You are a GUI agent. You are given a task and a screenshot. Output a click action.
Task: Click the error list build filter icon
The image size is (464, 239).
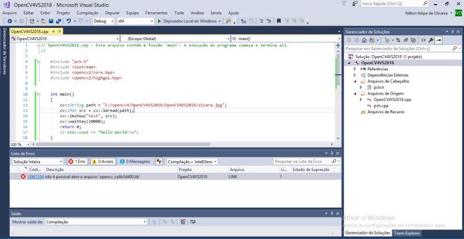159,161
